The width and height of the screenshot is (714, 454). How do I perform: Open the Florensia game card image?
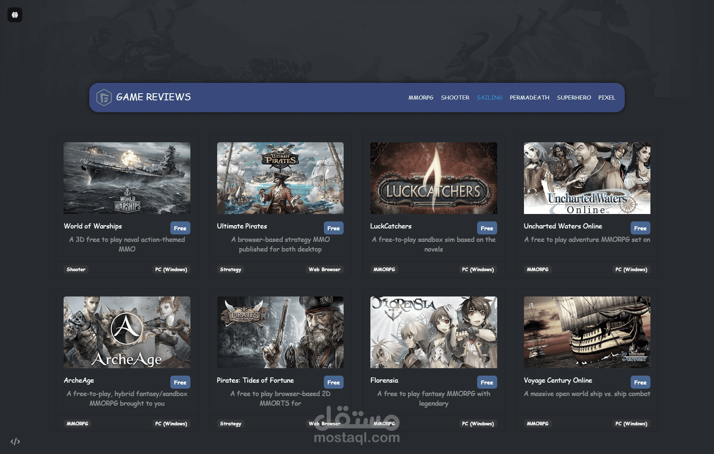[x=433, y=332]
